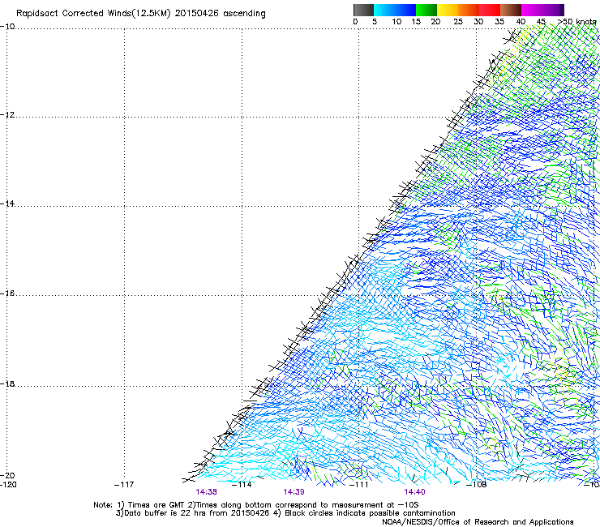This screenshot has height=527, width=600.
Task: Click the yellow 20–25 knots legend segment
Action: 448,10
